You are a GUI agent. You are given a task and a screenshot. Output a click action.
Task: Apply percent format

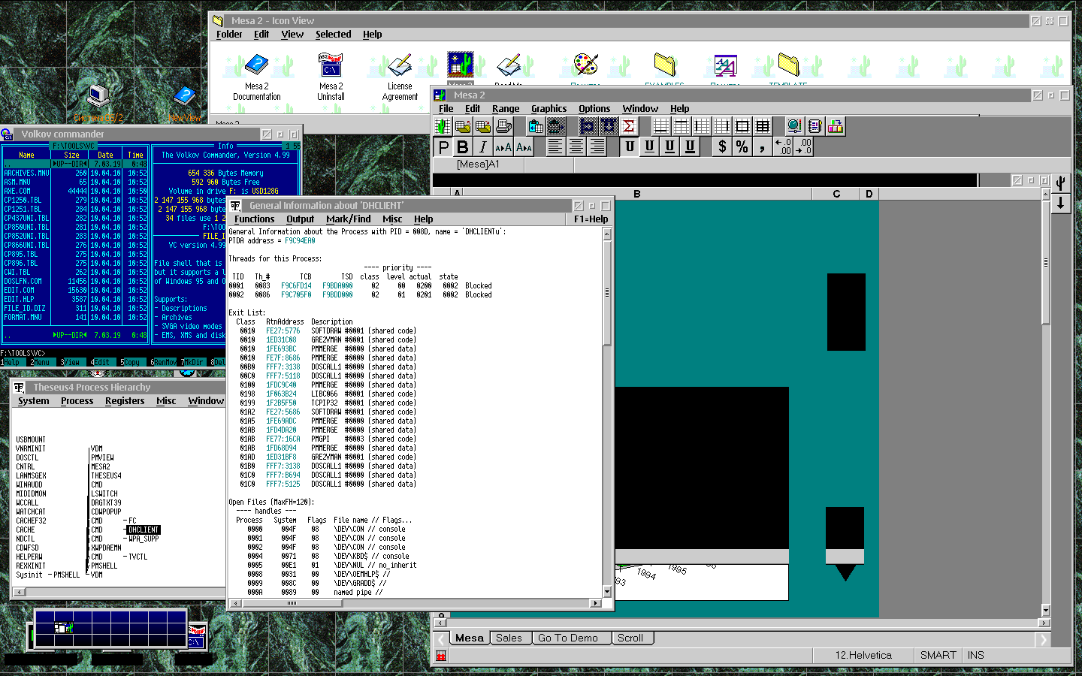point(742,147)
